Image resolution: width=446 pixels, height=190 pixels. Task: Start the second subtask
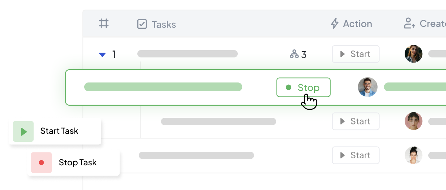[x=355, y=122]
